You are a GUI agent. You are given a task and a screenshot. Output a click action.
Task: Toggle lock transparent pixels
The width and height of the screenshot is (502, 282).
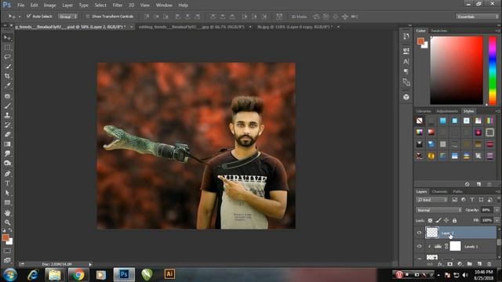click(430, 220)
